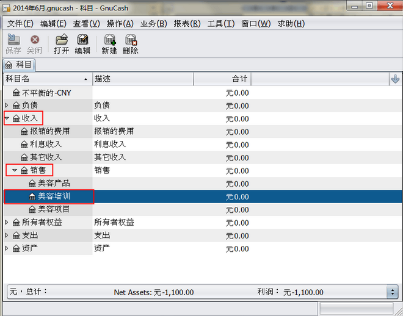Open the 业务(B) menu
The height and width of the screenshot is (316, 403).
154,24
